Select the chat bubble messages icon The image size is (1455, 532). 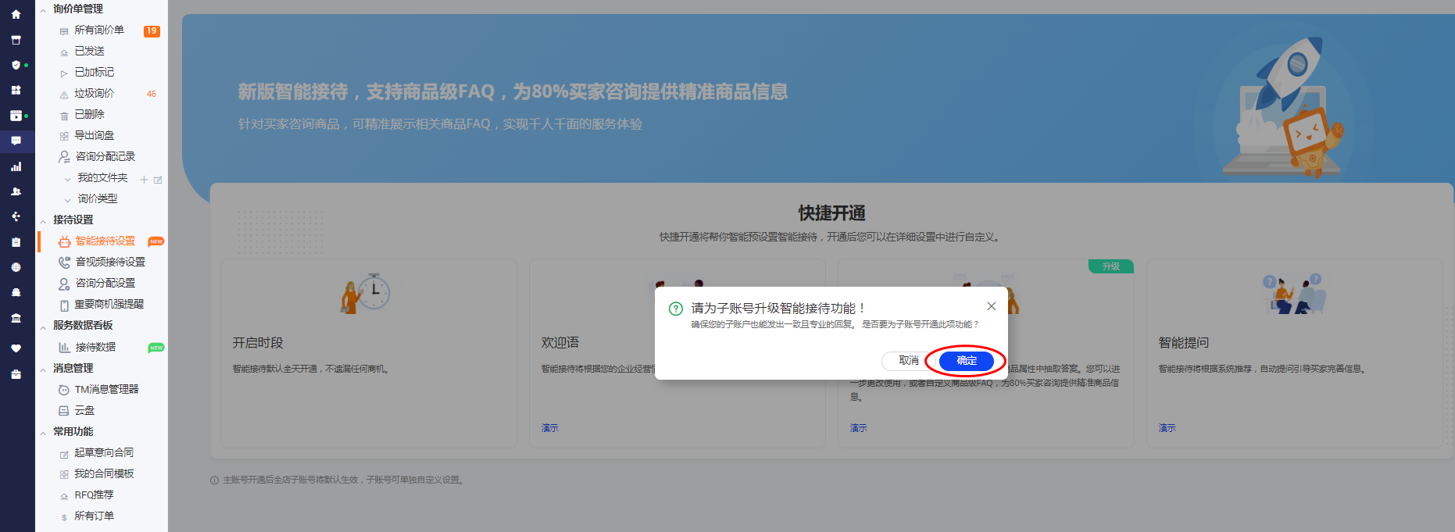click(16, 141)
